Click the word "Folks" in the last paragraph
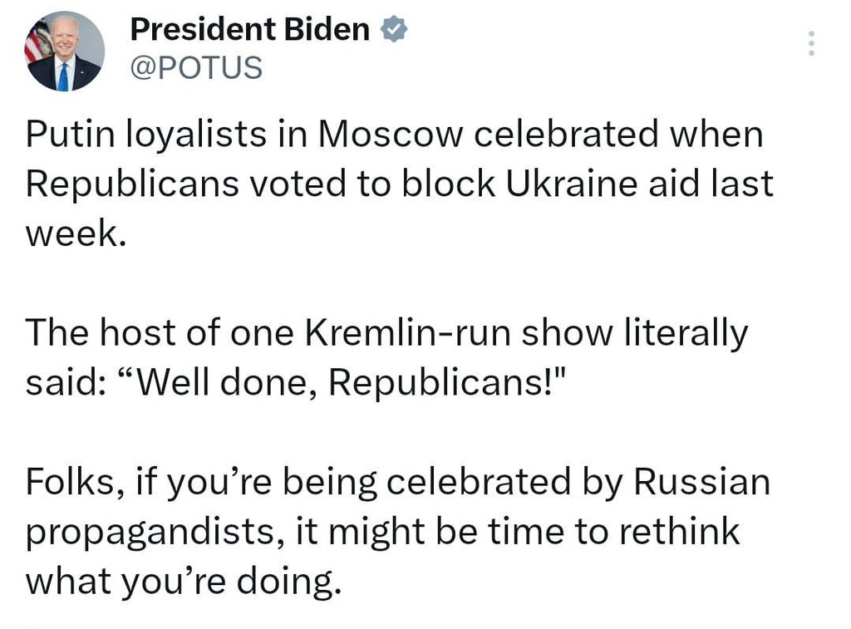Screen dimensions: 851x629 (72, 483)
